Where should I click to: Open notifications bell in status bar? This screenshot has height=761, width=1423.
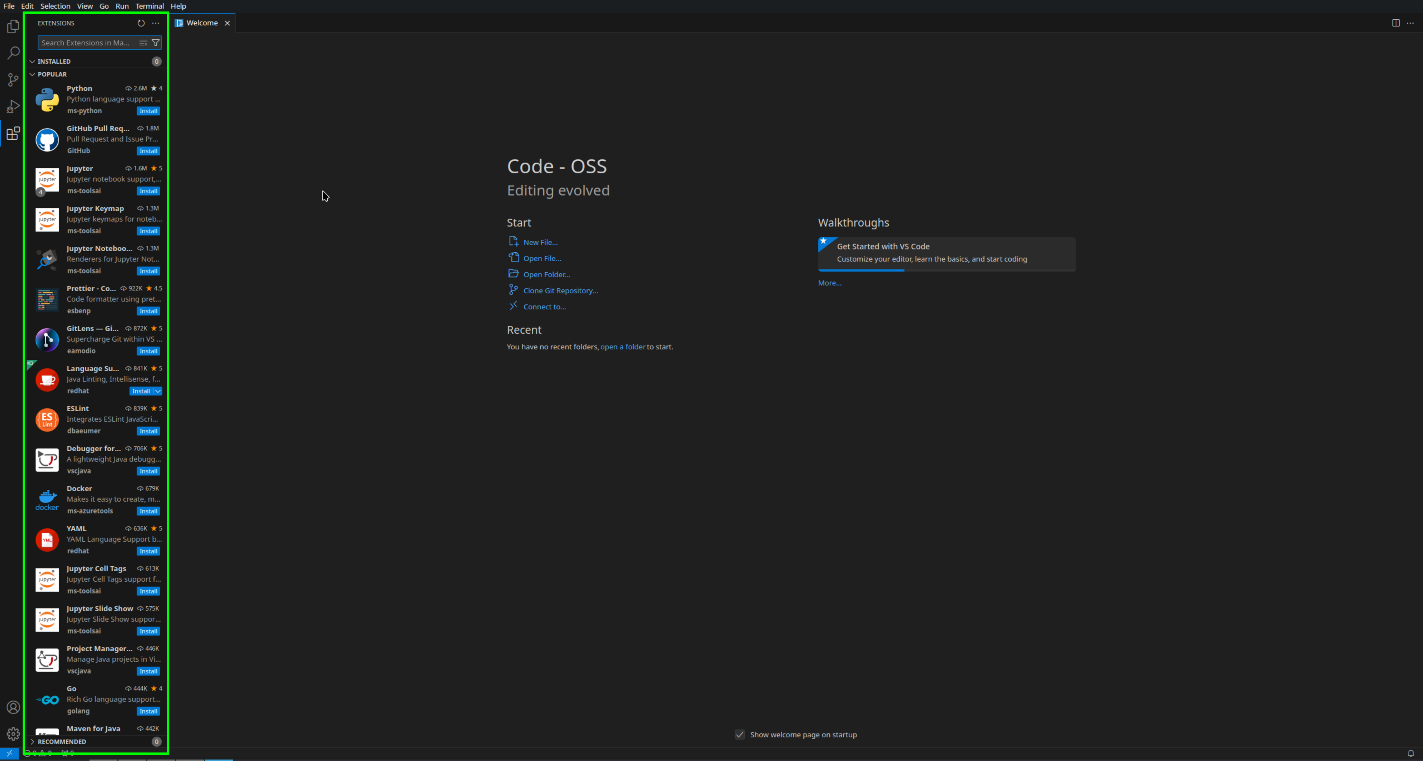[1410, 753]
